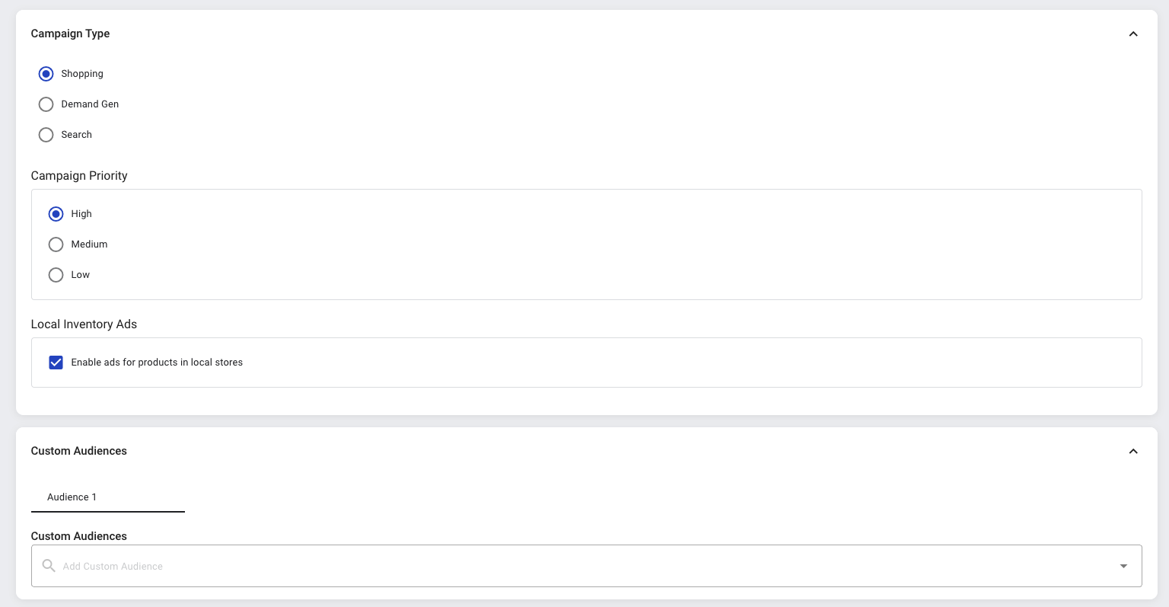Click the Custom Audiences label above search field

click(x=78, y=536)
